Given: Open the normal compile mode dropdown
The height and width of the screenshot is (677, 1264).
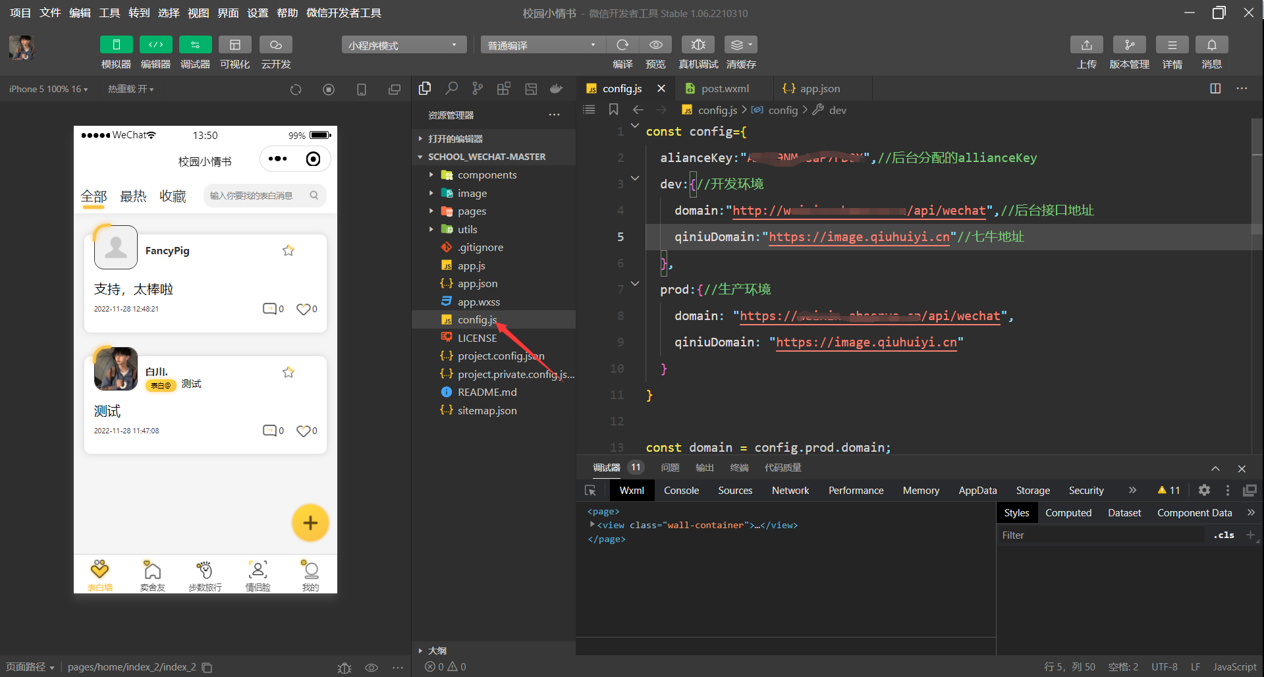Looking at the screenshot, I should (543, 45).
